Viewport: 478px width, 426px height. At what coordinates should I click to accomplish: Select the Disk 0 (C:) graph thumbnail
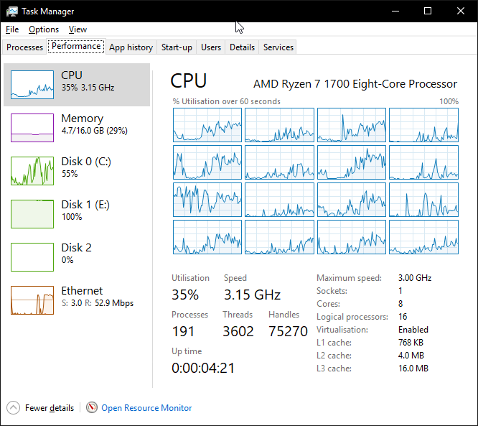pyautogui.click(x=32, y=171)
